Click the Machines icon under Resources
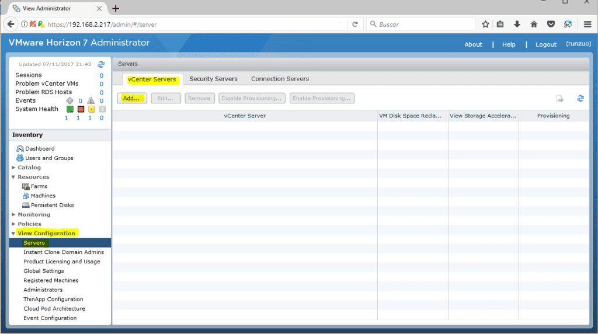The height and width of the screenshot is (334, 598). coord(26,196)
